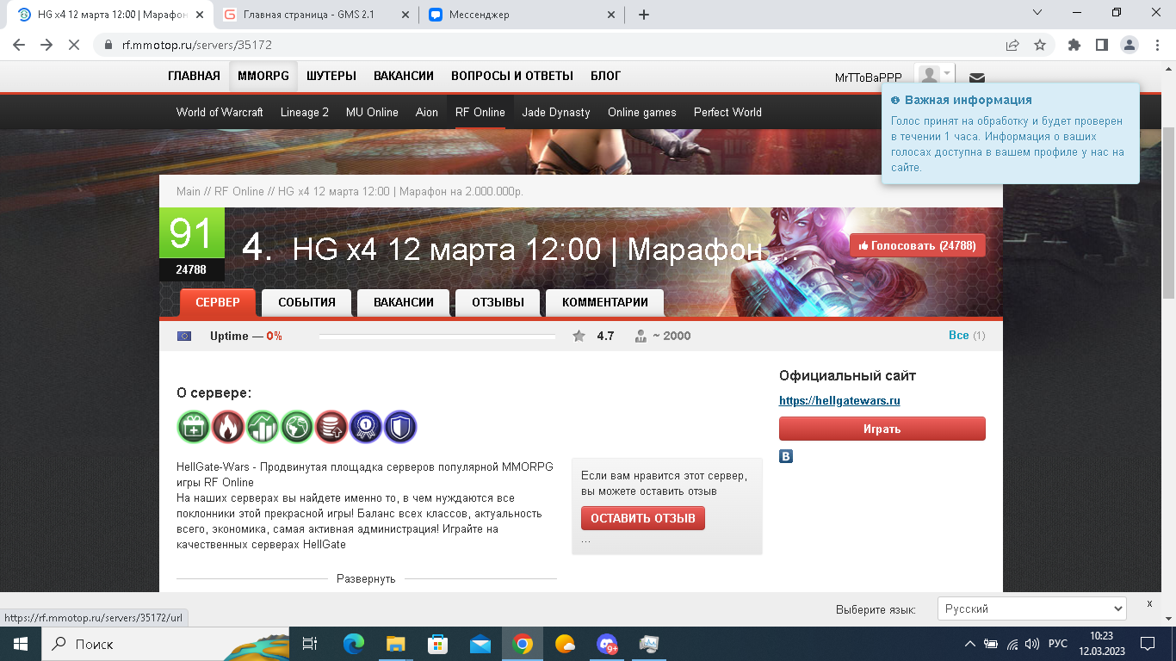Click the players count person icon

pyautogui.click(x=641, y=336)
